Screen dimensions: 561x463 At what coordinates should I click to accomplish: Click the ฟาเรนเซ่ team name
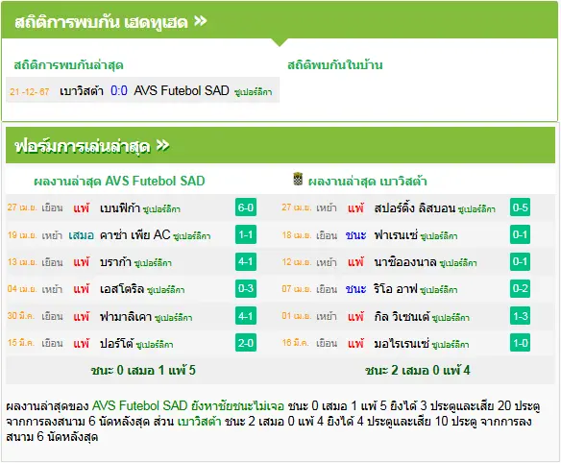point(396,235)
